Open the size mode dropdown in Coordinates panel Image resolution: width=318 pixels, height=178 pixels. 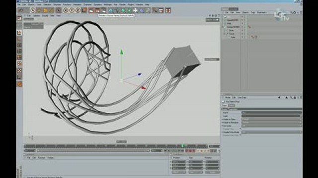(x=195, y=172)
